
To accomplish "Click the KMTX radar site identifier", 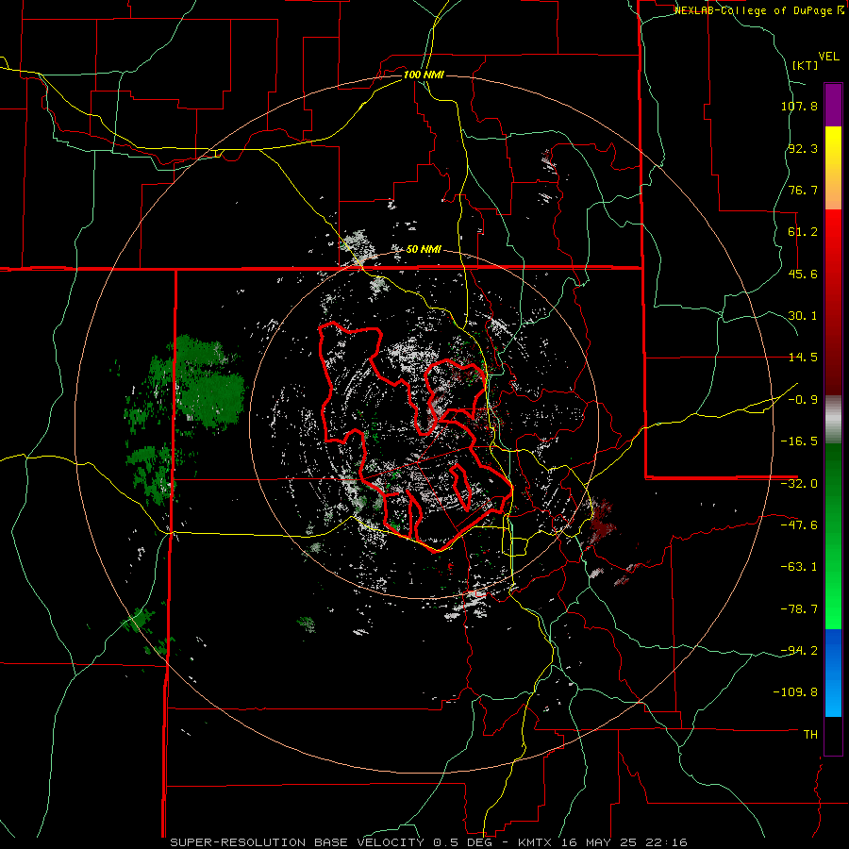I will point(535,842).
